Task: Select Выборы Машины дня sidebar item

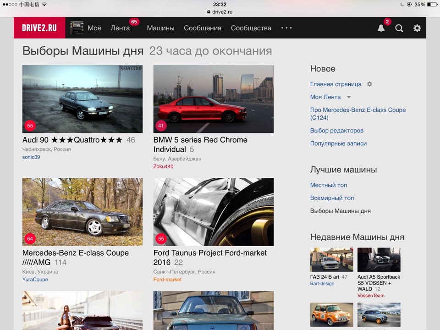Action: [341, 211]
